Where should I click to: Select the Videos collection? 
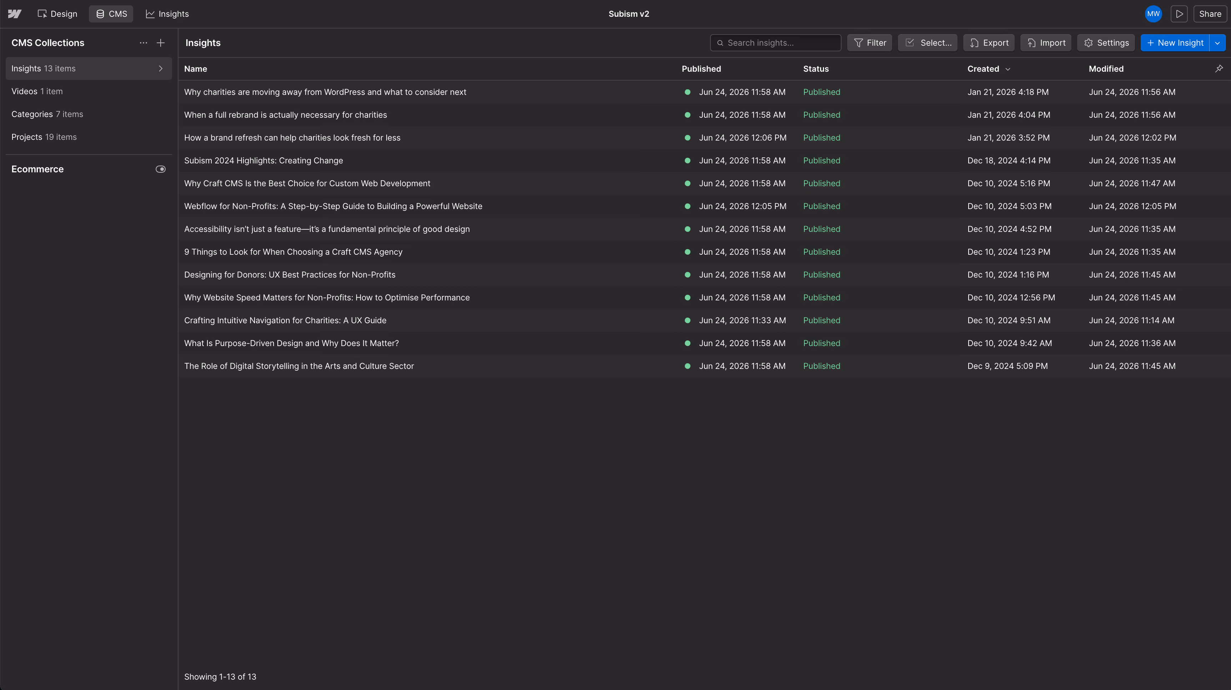point(89,91)
